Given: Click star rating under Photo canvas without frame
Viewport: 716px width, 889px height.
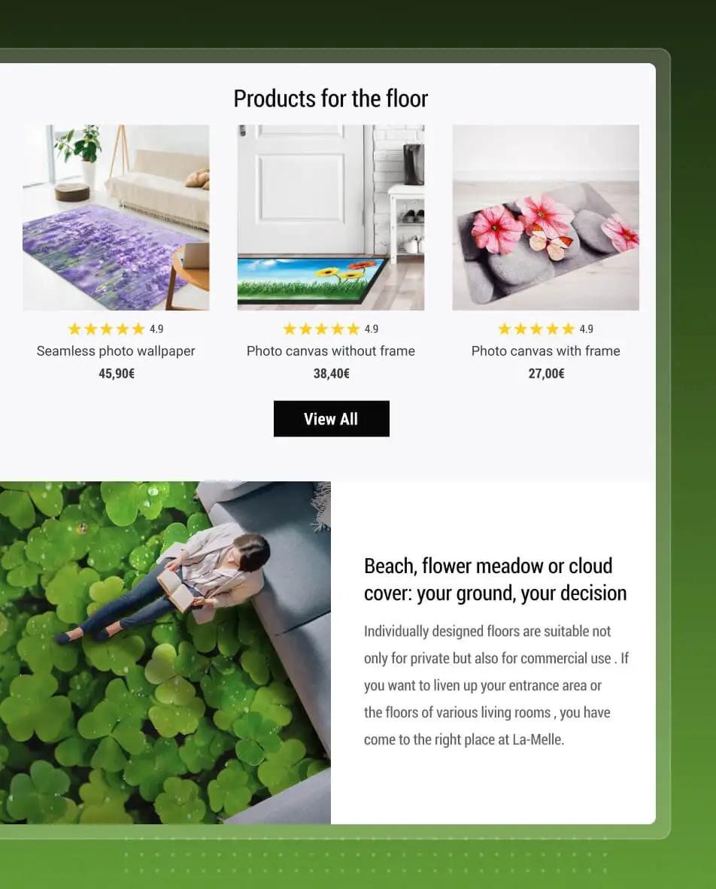Looking at the screenshot, I should [321, 329].
